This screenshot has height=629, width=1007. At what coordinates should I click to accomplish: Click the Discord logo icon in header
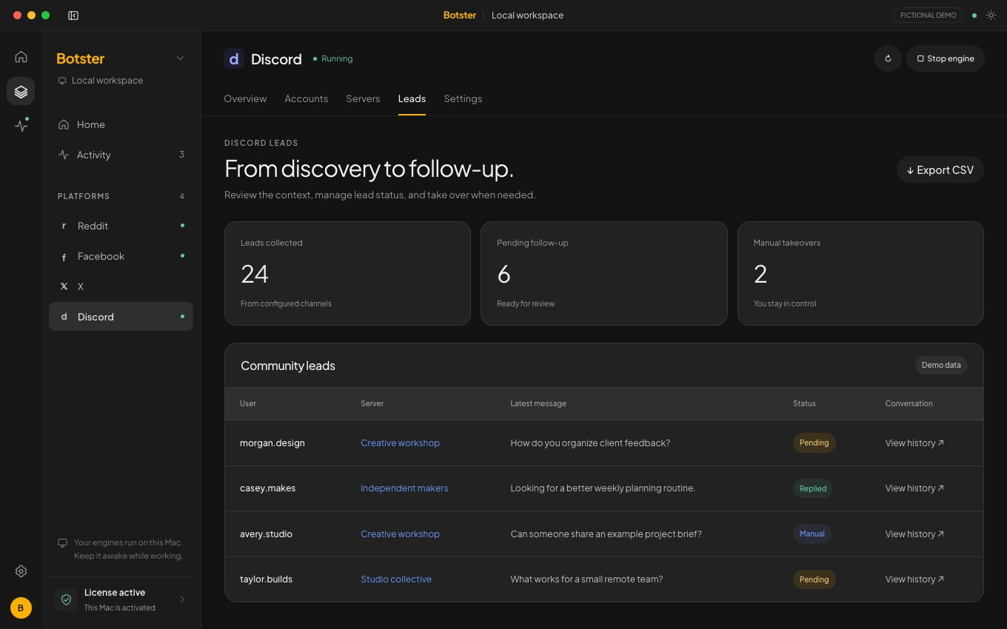(x=234, y=58)
